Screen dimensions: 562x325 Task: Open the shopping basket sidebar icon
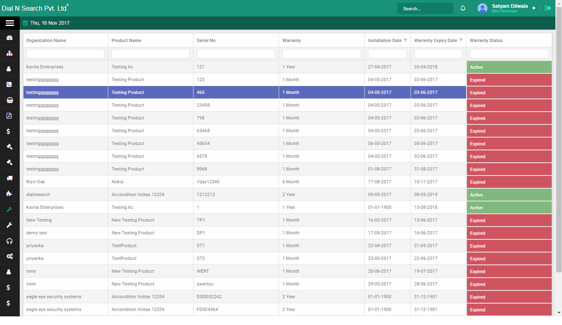(9, 100)
